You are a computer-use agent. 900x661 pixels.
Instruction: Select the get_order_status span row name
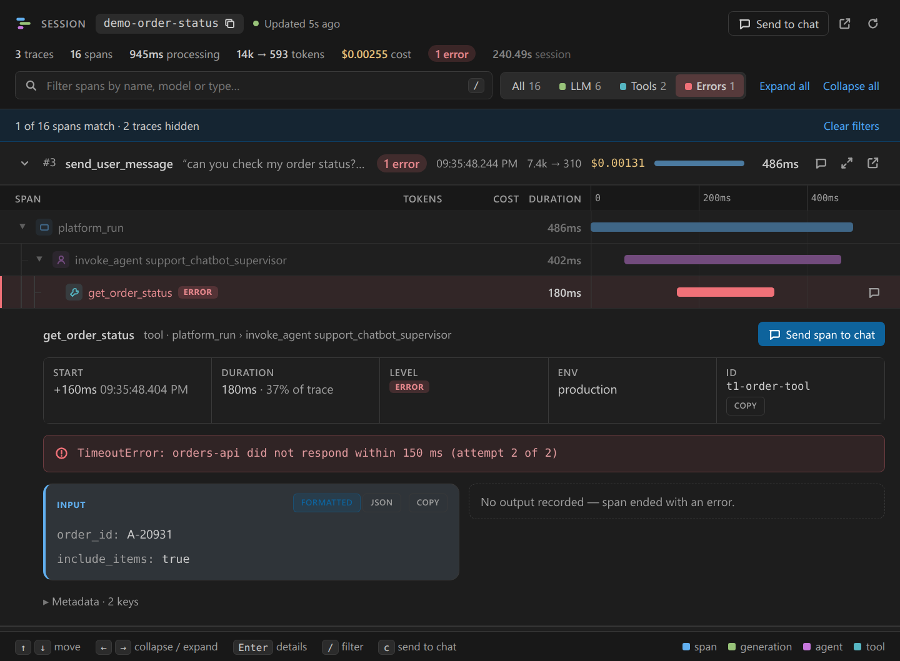pos(130,293)
